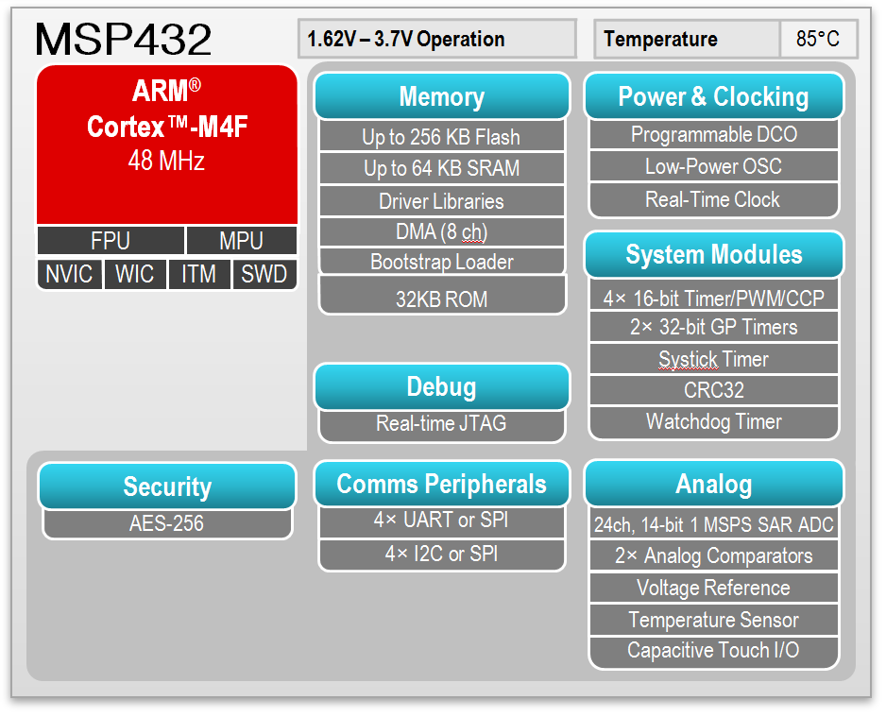Select the Analog header

click(x=714, y=484)
